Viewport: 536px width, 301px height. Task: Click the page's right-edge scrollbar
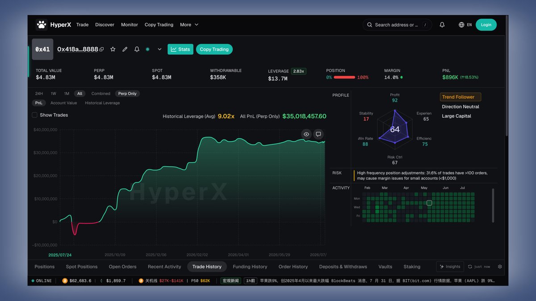point(507,76)
